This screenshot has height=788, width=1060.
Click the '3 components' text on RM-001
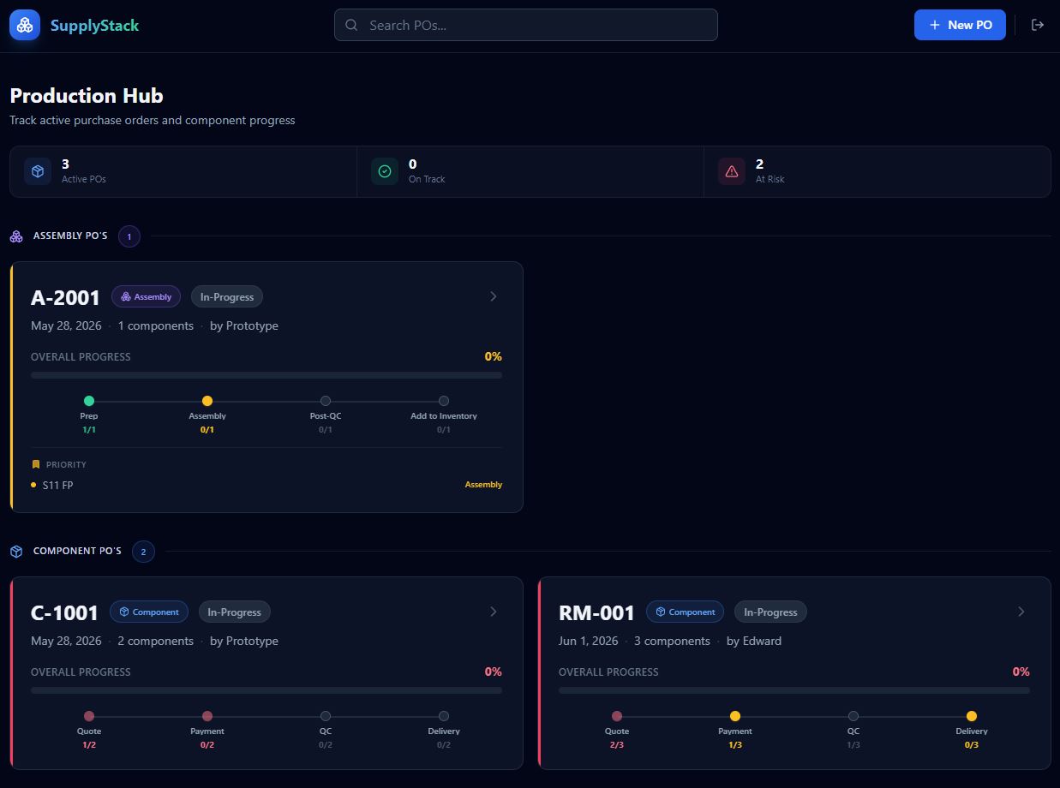[672, 641]
